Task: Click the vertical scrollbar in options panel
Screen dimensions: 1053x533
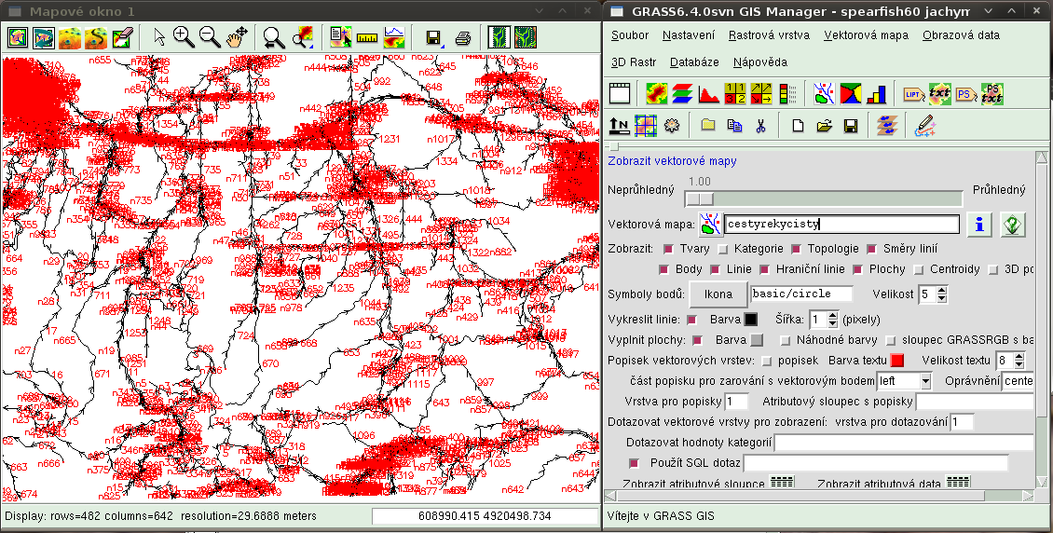Action: tap(1042, 321)
